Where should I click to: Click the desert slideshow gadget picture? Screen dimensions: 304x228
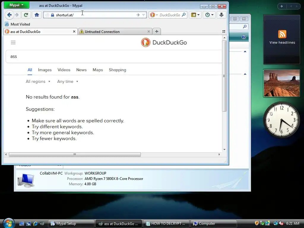click(x=281, y=83)
